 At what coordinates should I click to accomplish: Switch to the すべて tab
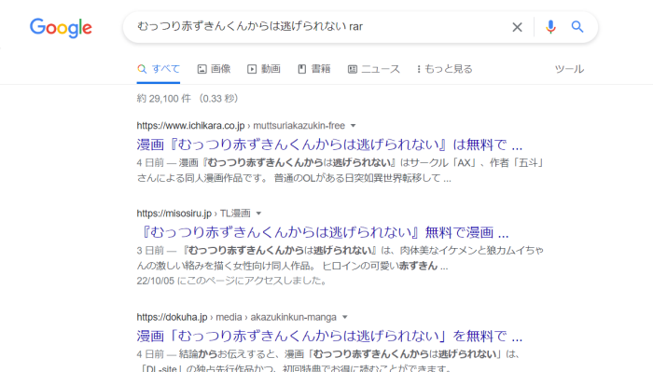coord(159,69)
